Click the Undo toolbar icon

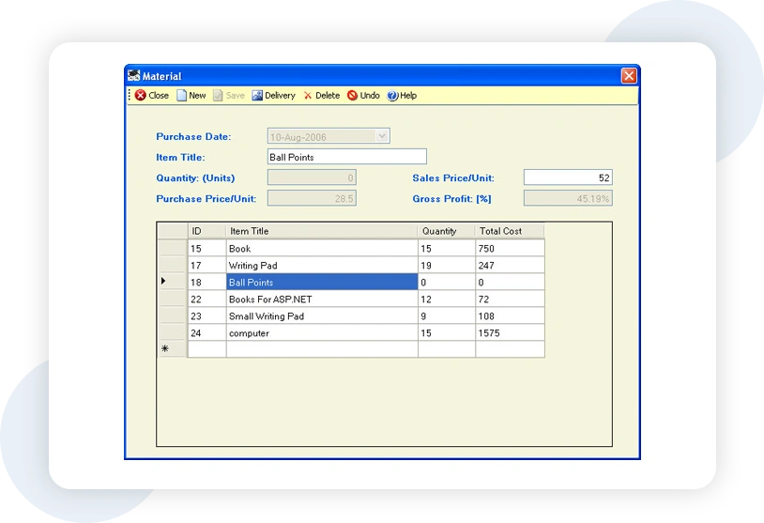[353, 96]
